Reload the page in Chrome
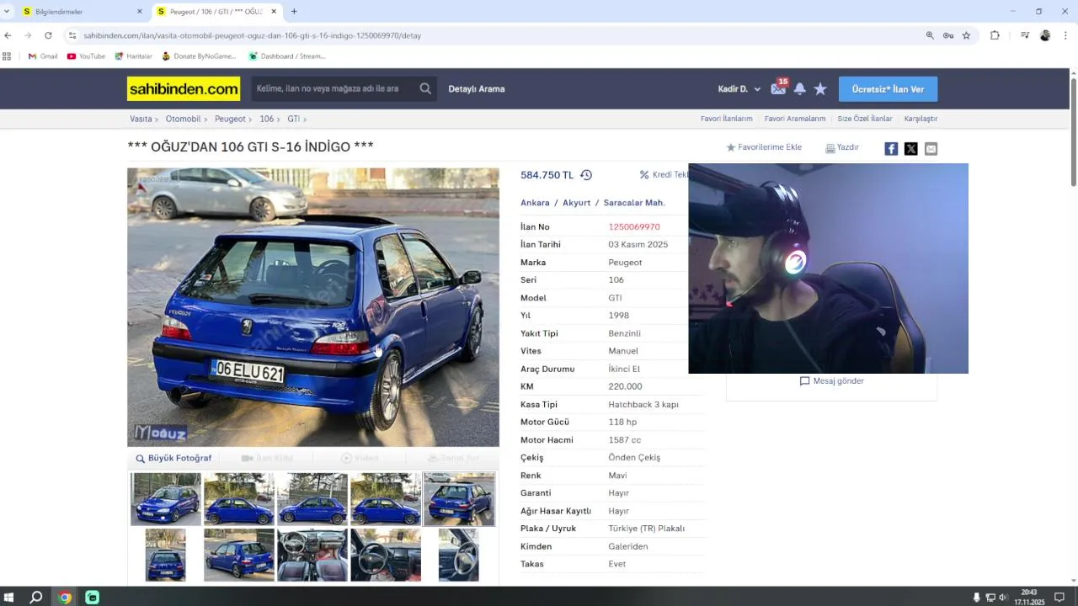This screenshot has height=606, width=1078. click(x=48, y=35)
